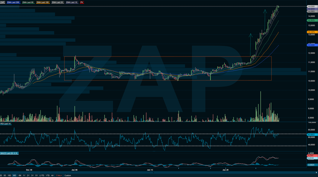Screen dimensions: 318x177
Task: Click the Jan 20 date axis label
Action: click(x=226, y=170)
